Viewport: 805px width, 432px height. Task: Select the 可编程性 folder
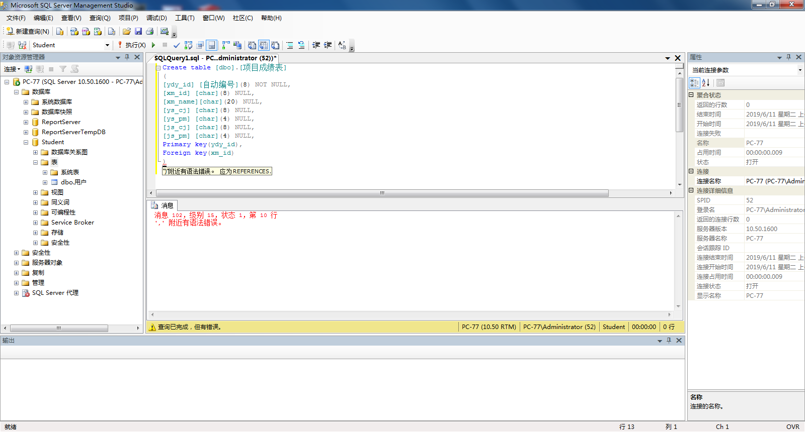coord(63,212)
